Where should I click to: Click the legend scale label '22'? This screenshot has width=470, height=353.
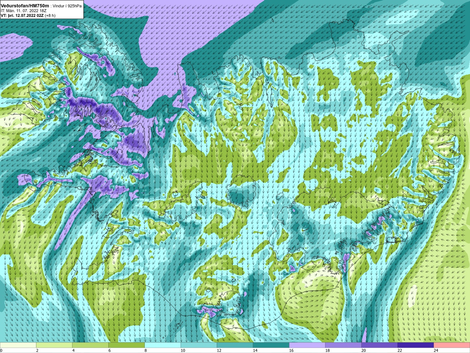(399, 350)
